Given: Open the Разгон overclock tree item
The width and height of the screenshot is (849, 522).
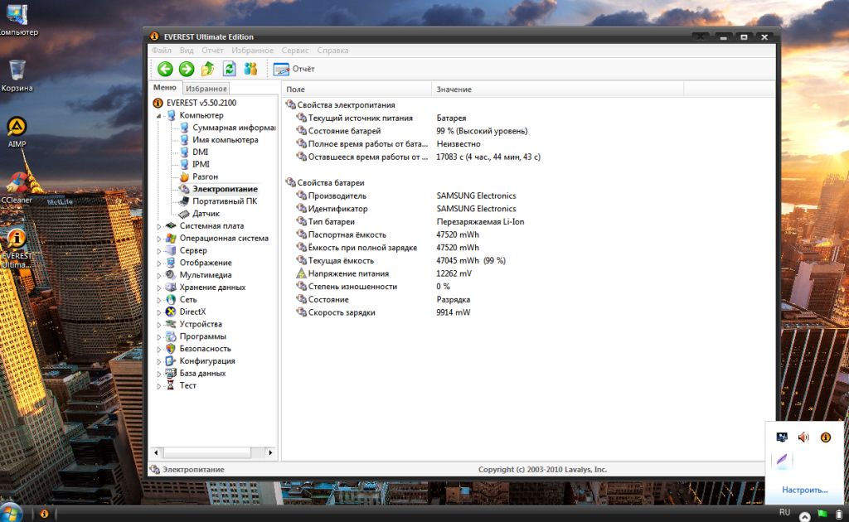Looking at the screenshot, I should [206, 176].
